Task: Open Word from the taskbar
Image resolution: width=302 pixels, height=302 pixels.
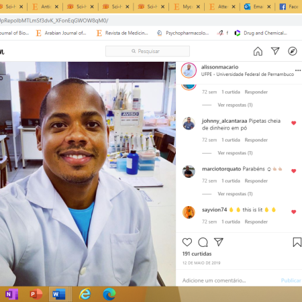Action: pyautogui.click(x=59, y=294)
